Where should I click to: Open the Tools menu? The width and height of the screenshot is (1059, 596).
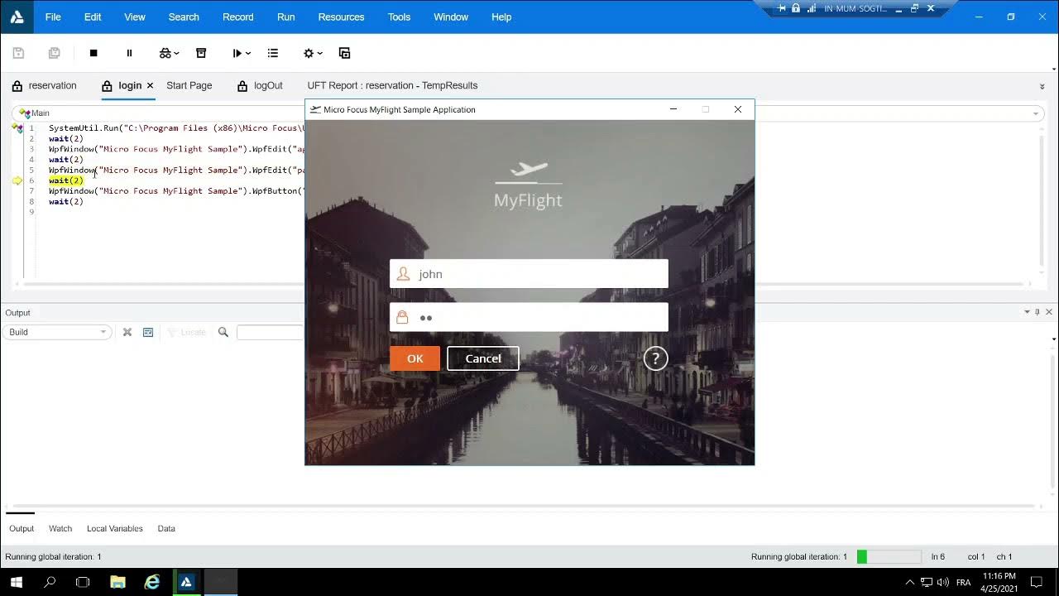point(400,17)
